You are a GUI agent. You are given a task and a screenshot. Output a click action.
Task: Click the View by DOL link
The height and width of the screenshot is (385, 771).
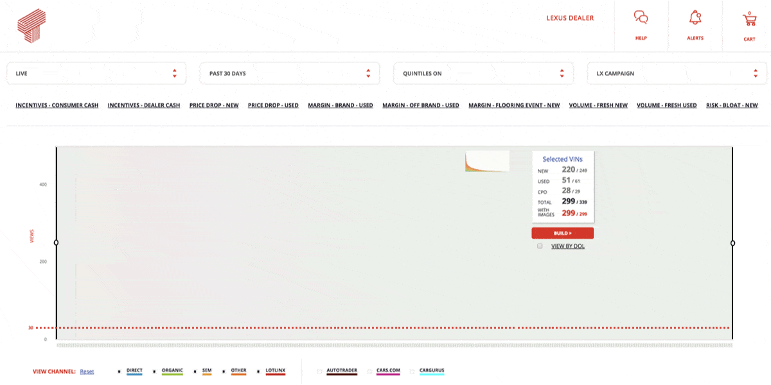(568, 246)
